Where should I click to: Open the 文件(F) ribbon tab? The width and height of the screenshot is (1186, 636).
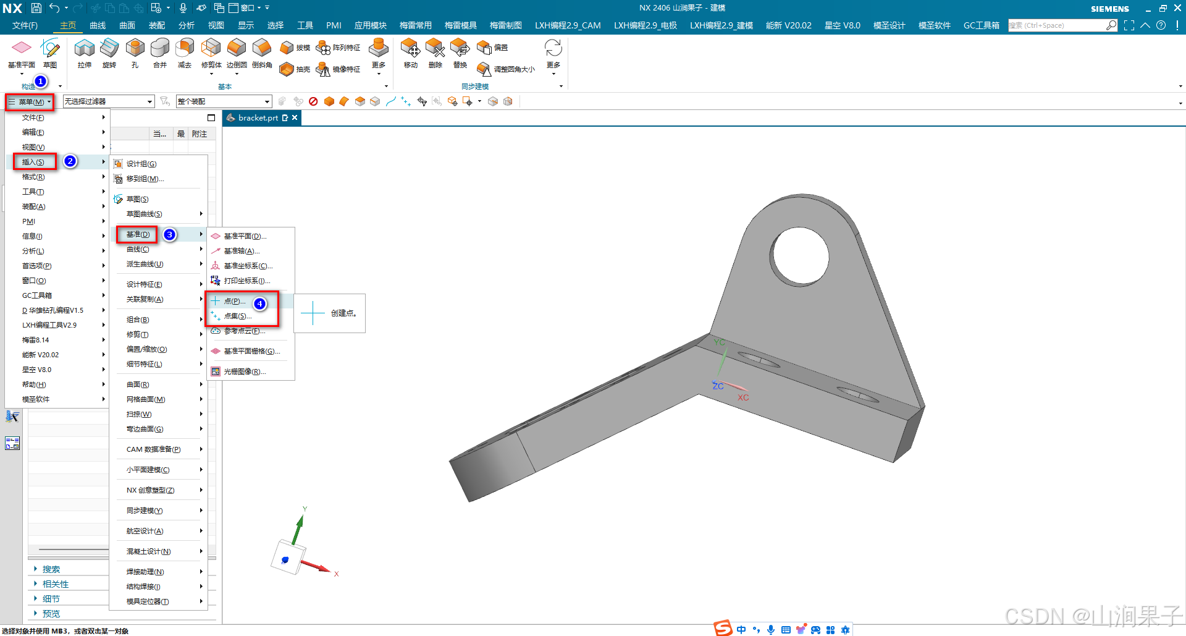(x=25, y=25)
